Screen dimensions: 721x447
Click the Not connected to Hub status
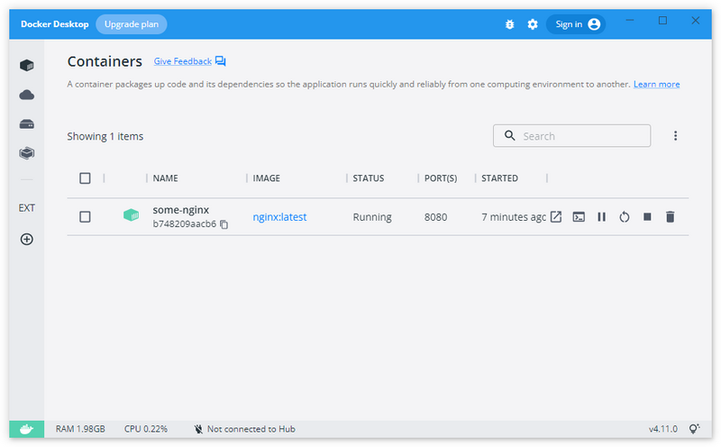click(x=251, y=429)
